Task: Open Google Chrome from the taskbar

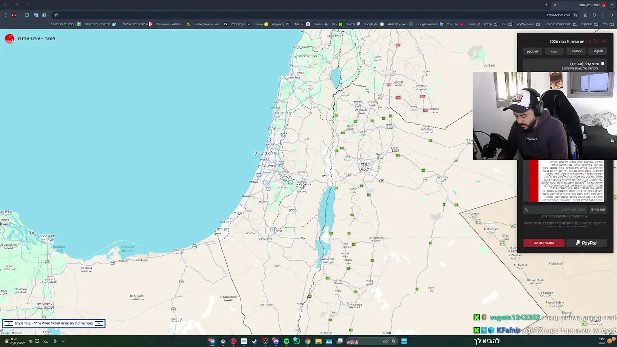Action: (308, 341)
